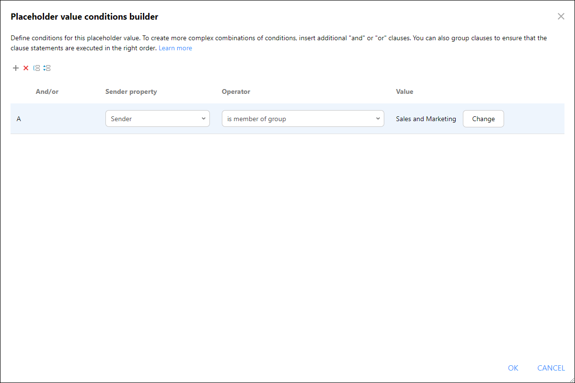Expand the 'is member of group' operator dropdown
This screenshot has width=575, height=383.
tap(303, 119)
